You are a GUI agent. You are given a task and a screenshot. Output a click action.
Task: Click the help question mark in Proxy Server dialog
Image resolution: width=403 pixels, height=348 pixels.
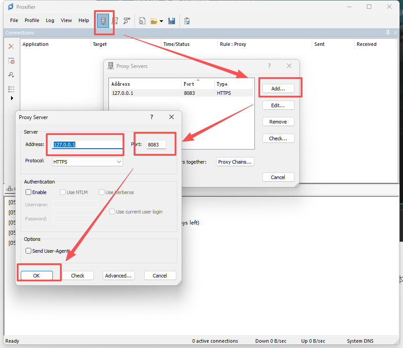152,117
